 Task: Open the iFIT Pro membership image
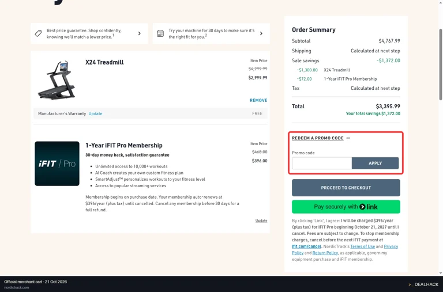57,164
